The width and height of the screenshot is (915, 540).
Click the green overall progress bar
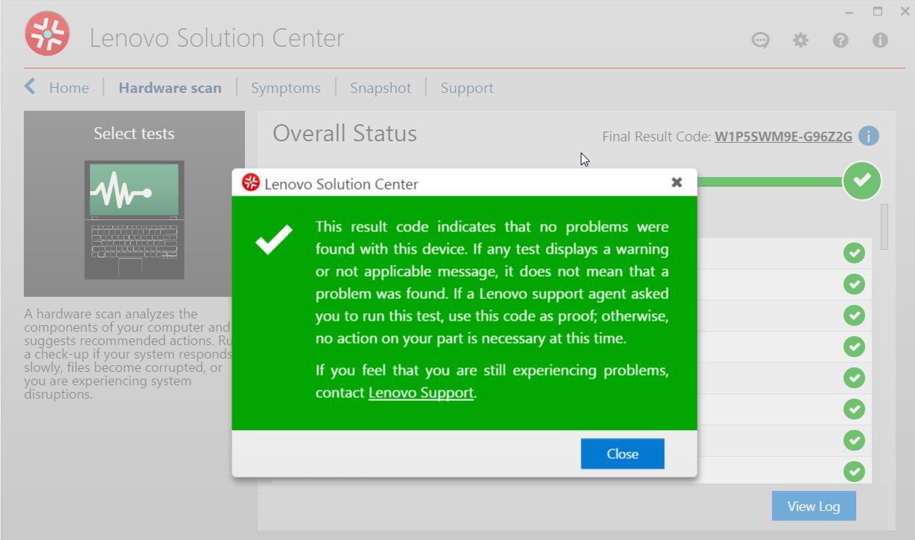click(x=770, y=181)
